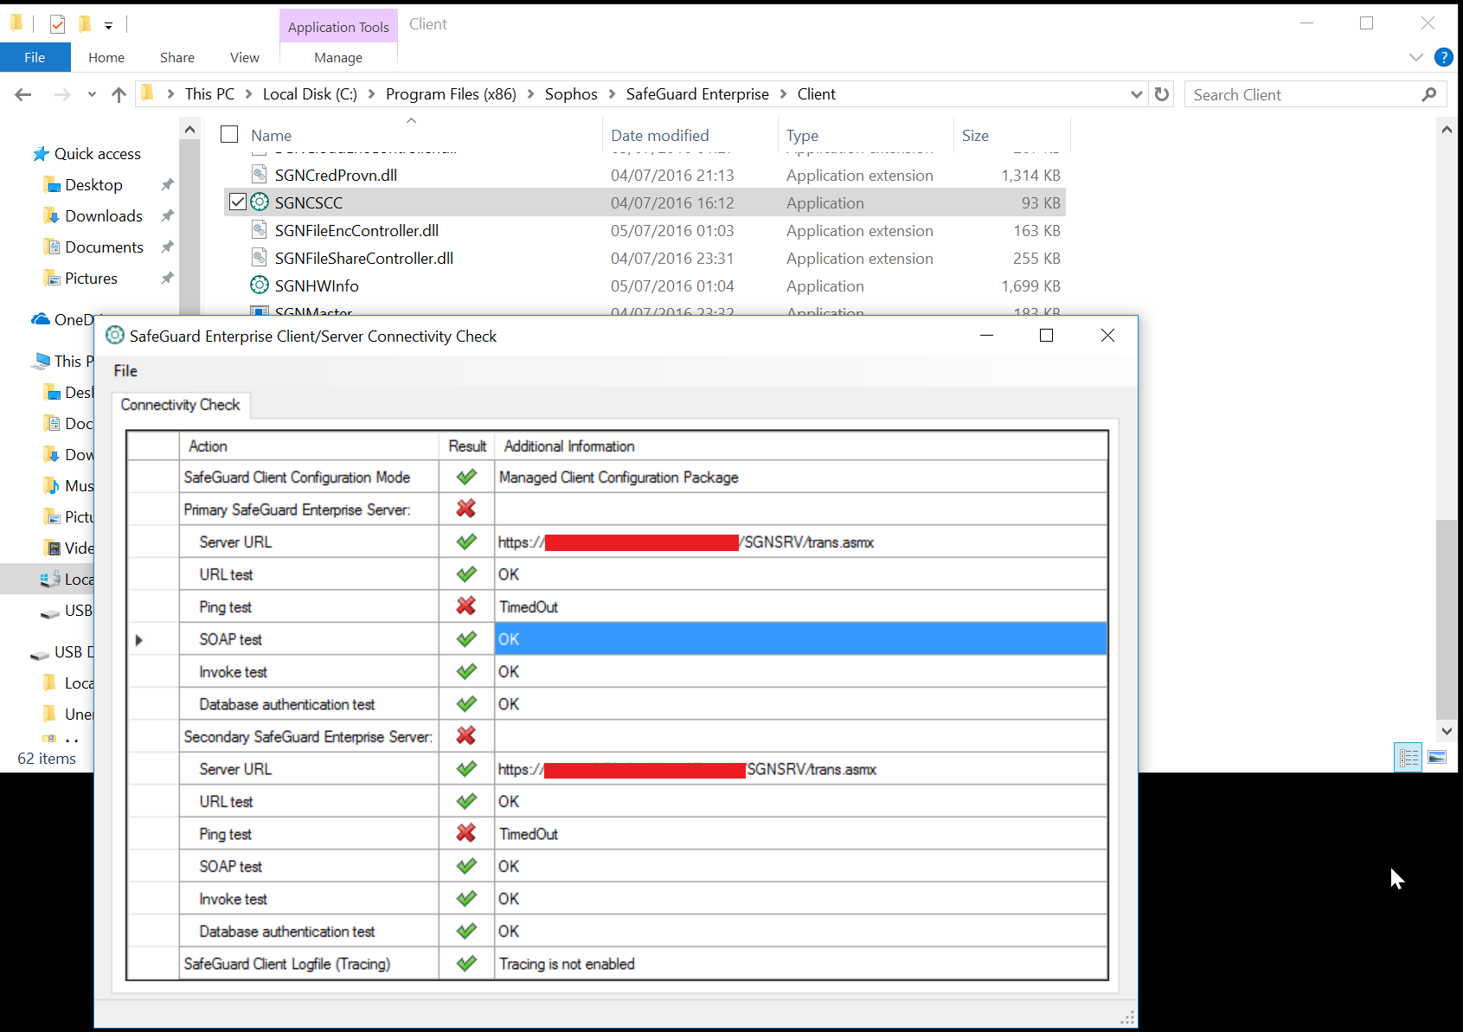Image resolution: width=1463 pixels, height=1032 pixels.
Task: Click red X for Secondary SafeGuard Enterprise Server
Action: (x=466, y=736)
